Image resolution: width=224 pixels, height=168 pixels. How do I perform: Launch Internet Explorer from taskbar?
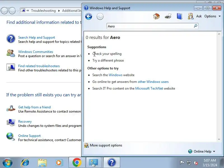coord(25,163)
